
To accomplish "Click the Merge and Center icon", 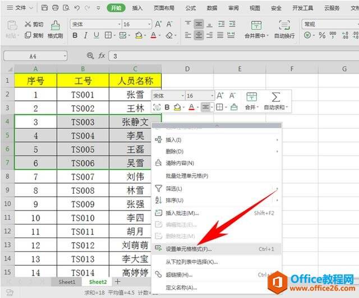I will 256,25.
